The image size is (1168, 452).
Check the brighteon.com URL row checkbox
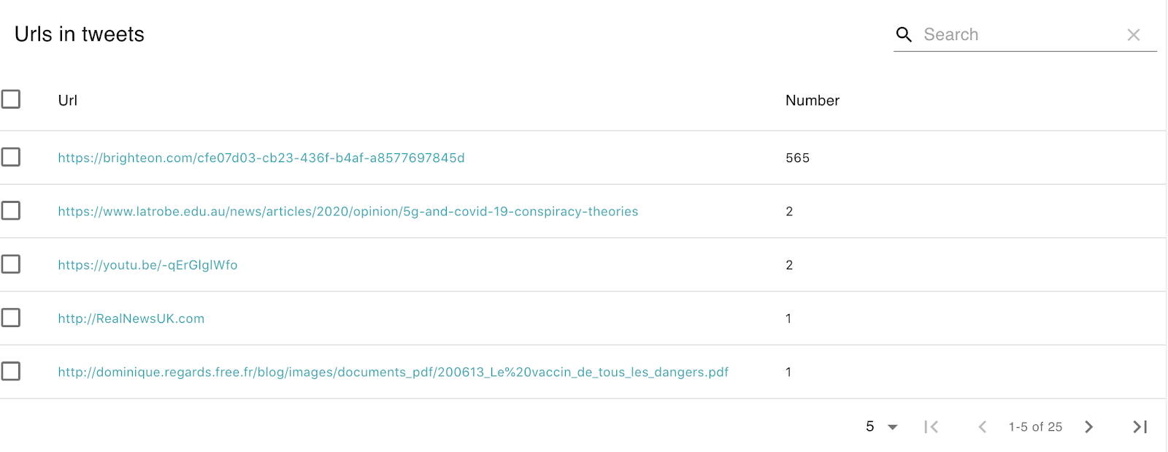[11, 157]
